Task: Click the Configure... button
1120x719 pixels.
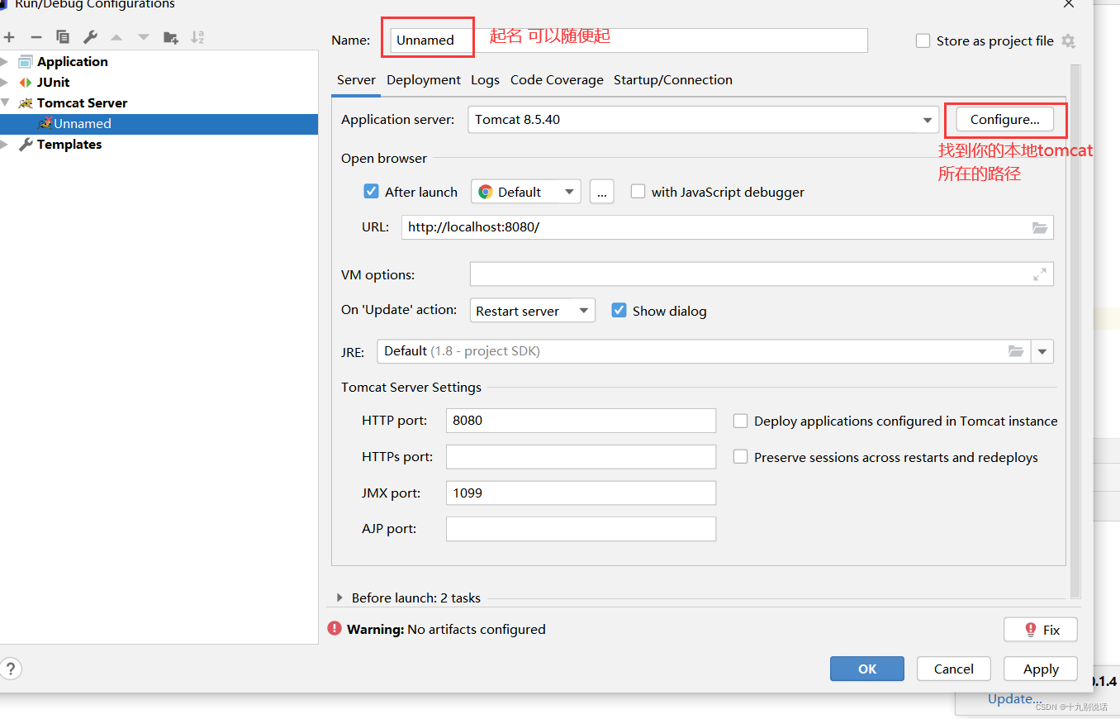Action: point(1005,120)
